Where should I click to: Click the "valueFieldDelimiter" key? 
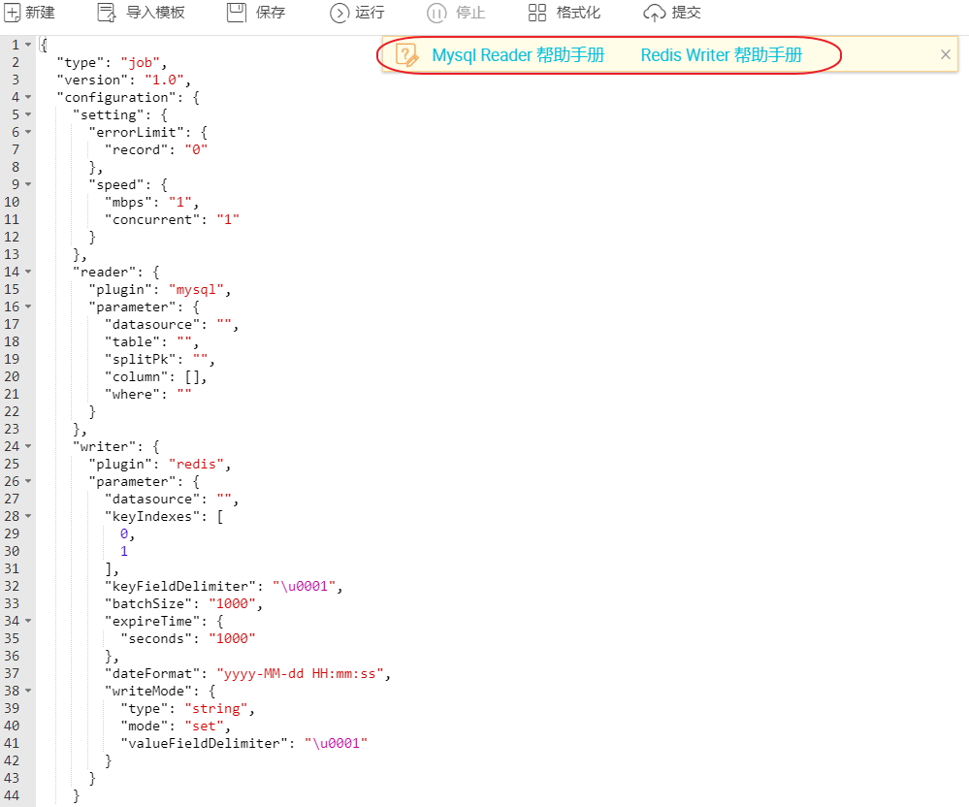click(x=205, y=743)
